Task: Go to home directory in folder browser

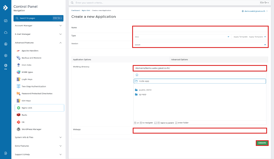Action: (137, 75)
